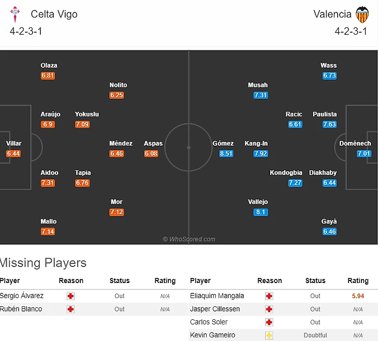Click the Valencia club crest
The height and width of the screenshot is (341, 378).
(362, 14)
